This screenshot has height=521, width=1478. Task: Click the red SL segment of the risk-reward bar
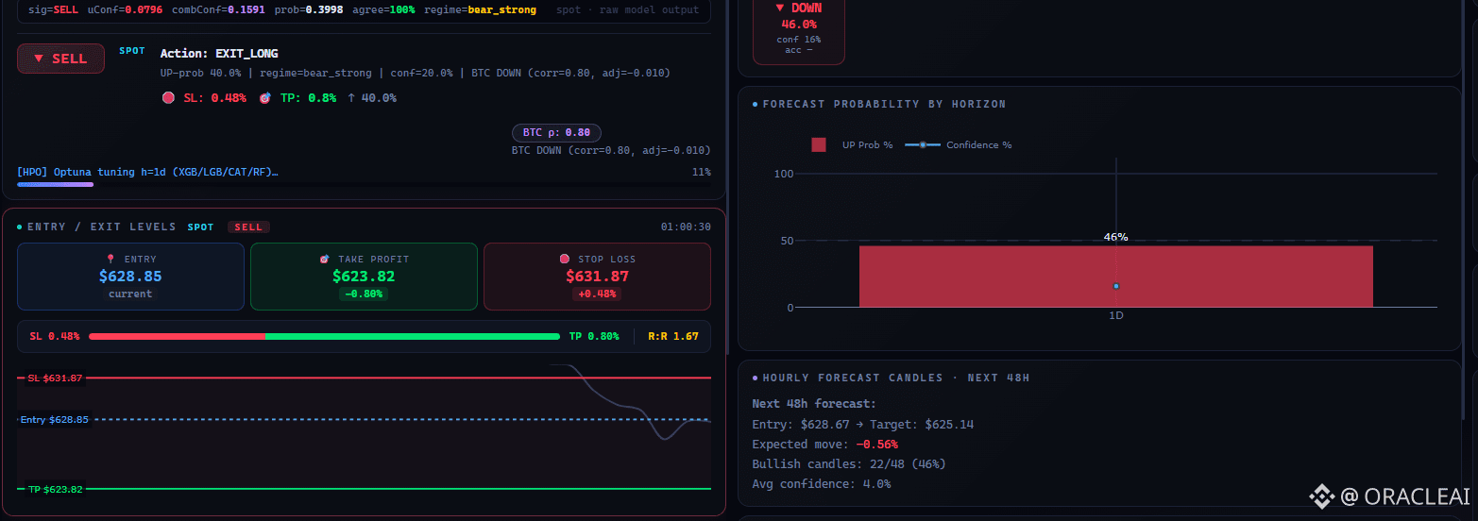[177, 336]
